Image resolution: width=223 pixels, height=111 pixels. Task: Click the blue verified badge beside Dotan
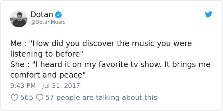[x=59, y=14]
